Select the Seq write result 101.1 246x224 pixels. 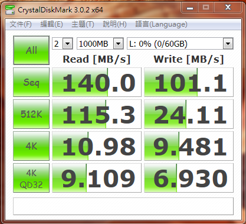click(189, 82)
